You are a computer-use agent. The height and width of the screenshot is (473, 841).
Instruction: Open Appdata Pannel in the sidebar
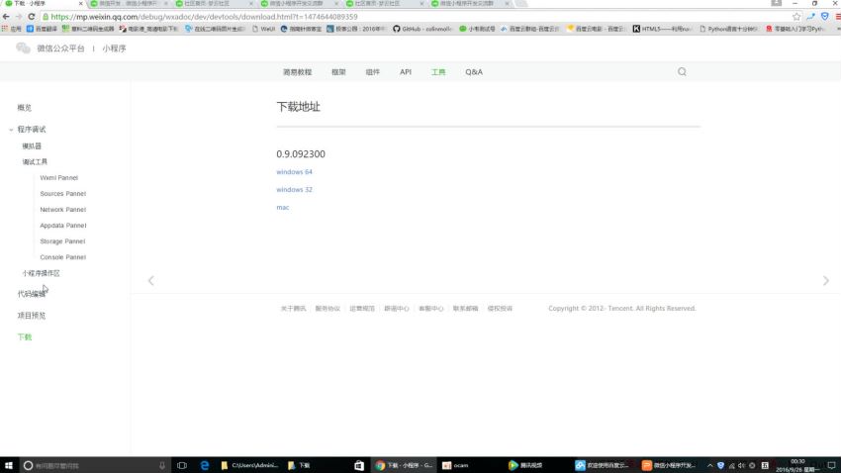point(62,226)
